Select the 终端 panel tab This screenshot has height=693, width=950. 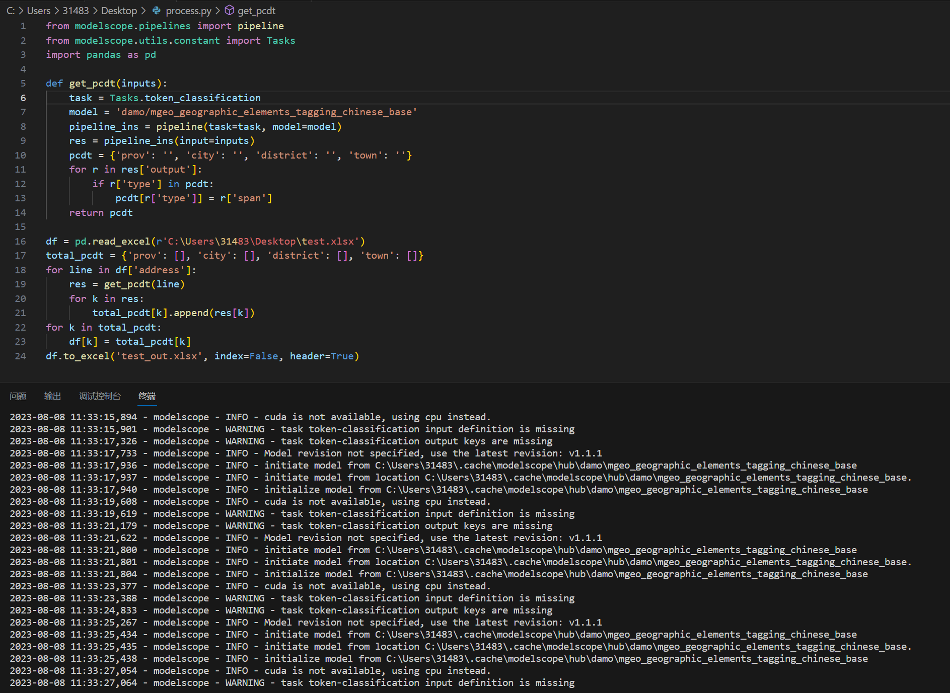pyautogui.click(x=147, y=396)
